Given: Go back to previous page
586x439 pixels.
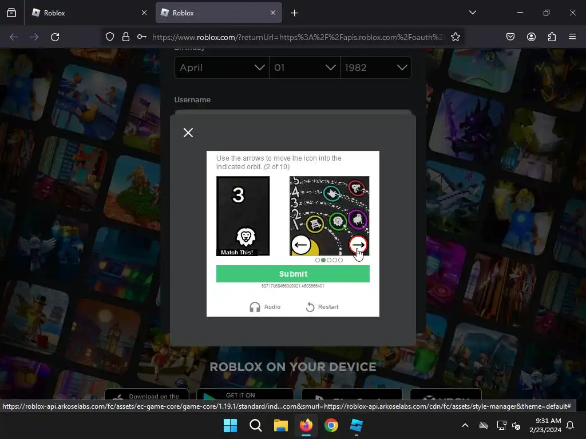Looking at the screenshot, I should pyautogui.click(x=14, y=37).
